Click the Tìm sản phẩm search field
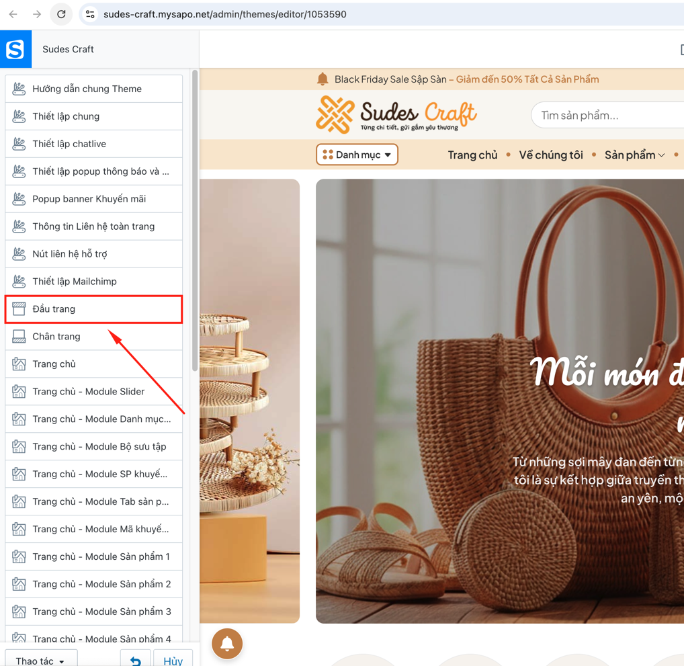This screenshot has height=666, width=684. point(607,115)
